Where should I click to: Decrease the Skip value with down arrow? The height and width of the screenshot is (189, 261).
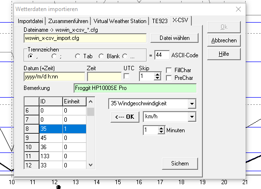(157, 78)
